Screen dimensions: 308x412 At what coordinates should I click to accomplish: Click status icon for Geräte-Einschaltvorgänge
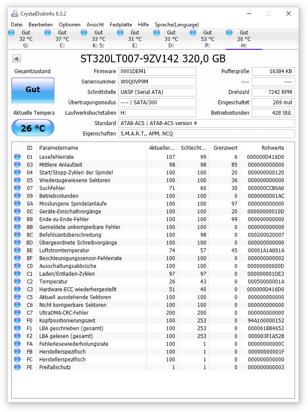tap(17, 212)
